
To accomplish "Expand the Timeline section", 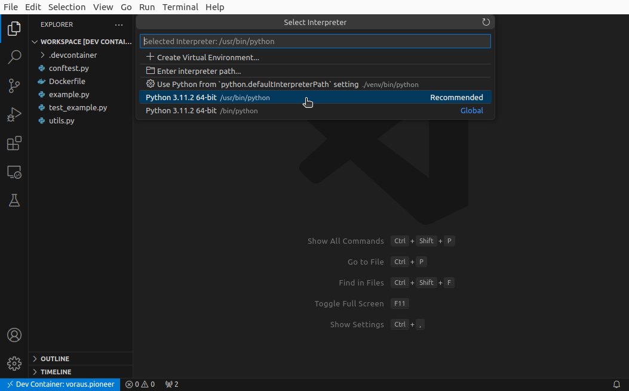I will click(x=56, y=372).
